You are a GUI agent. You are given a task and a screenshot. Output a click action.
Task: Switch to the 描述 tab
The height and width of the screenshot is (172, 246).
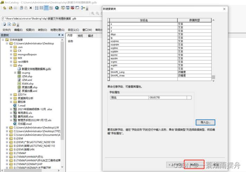point(91,36)
